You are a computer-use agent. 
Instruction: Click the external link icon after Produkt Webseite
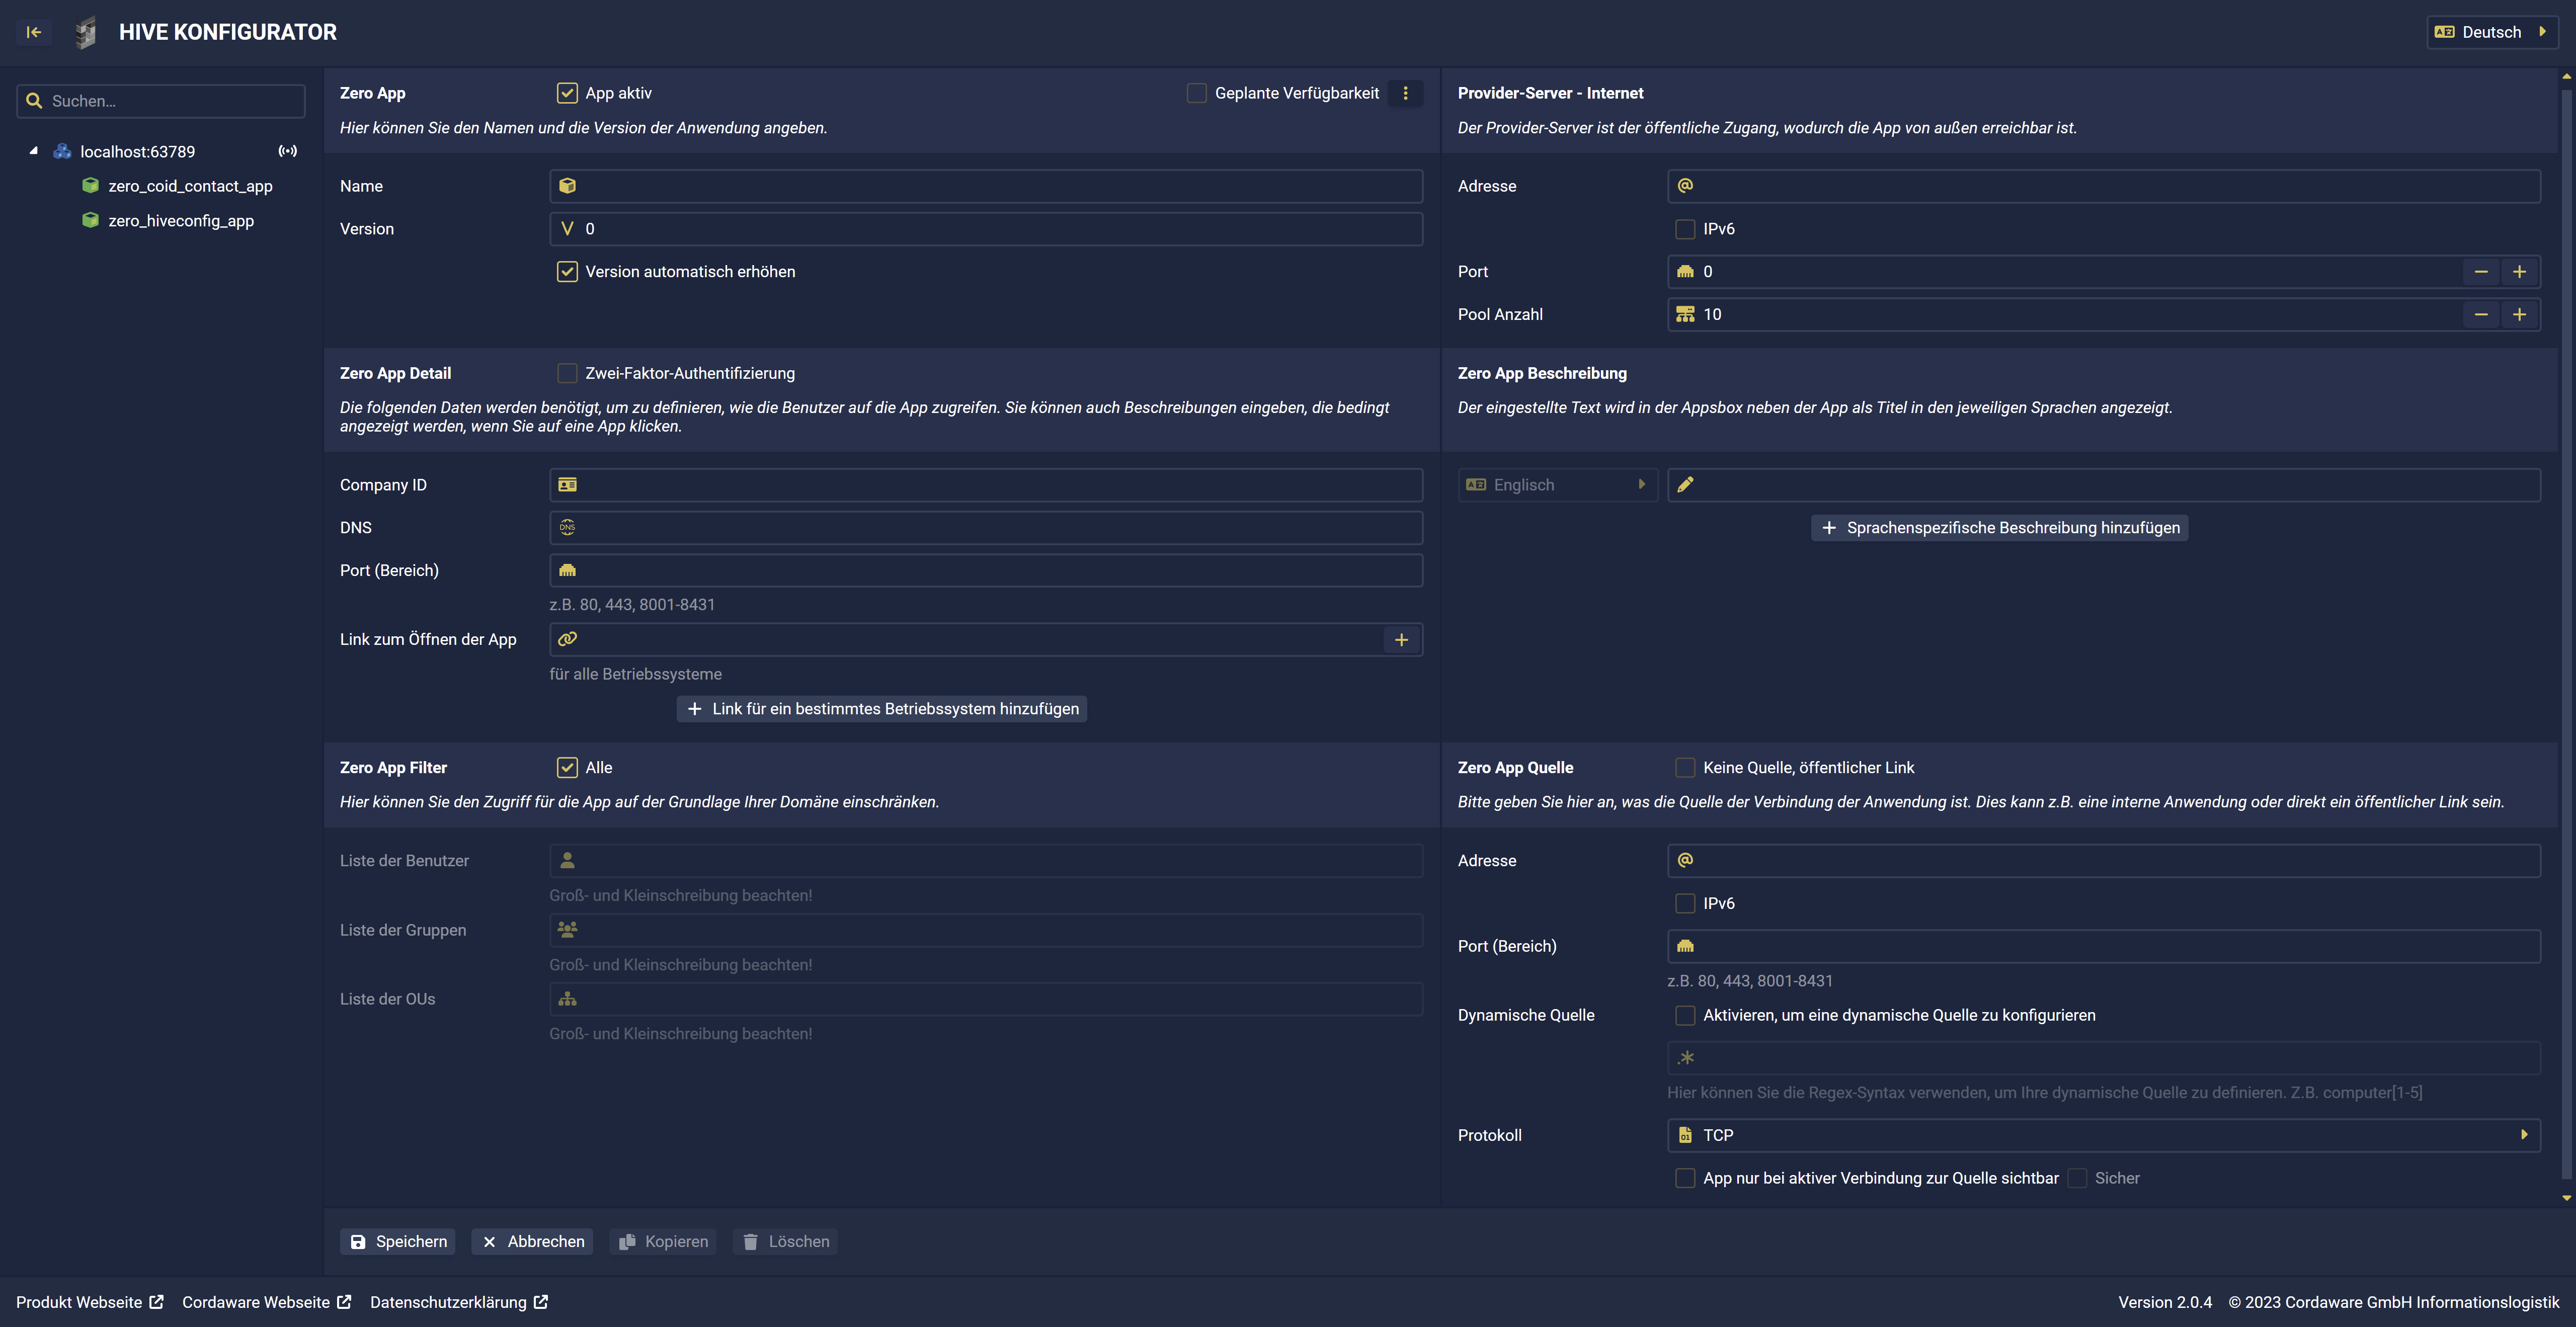[157, 1302]
